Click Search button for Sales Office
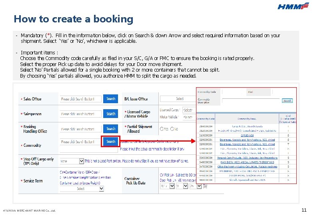 [111, 99]
